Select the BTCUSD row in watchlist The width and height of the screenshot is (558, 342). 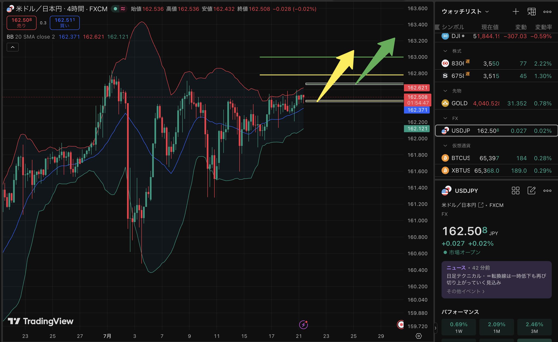(x=496, y=158)
